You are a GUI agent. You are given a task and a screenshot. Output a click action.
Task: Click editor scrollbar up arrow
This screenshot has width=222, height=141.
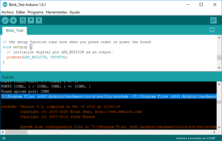219,37
